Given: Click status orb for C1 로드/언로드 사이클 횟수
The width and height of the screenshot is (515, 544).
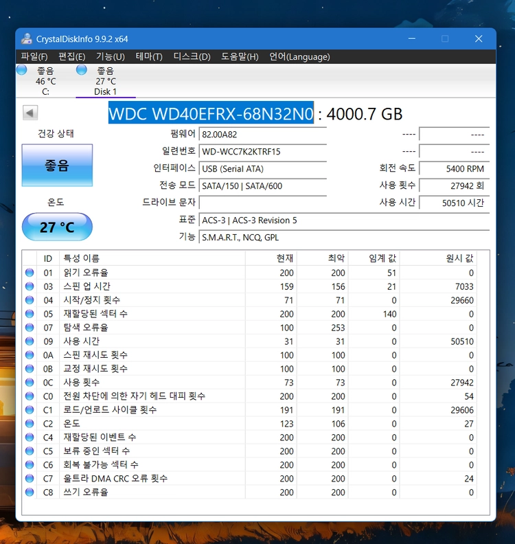Looking at the screenshot, I should pyautogui.click(x=30, y=410).
